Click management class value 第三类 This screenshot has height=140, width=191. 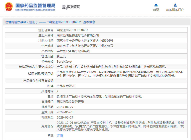coord(61,56)
